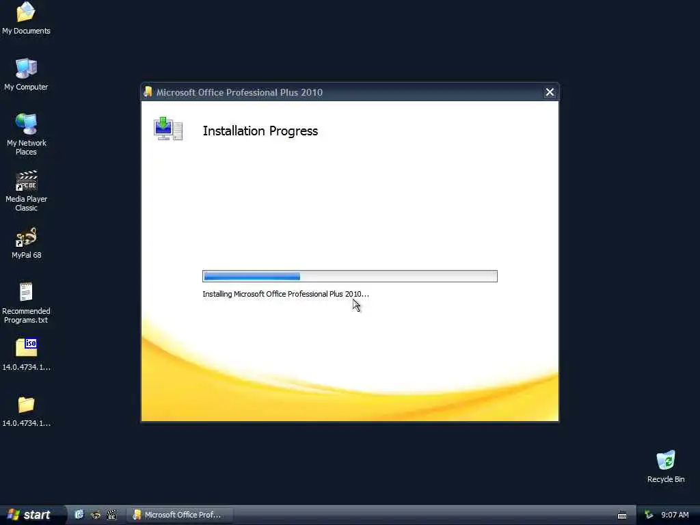Click the system tray notification icon

point(649,515)
